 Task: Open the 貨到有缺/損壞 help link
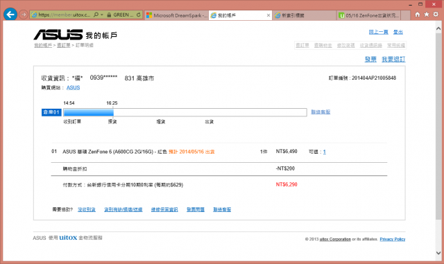click(123, 210)
